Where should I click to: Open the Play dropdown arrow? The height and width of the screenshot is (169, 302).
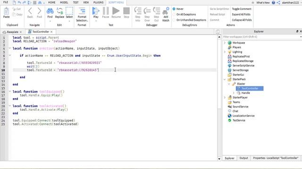tap(96, 21)
